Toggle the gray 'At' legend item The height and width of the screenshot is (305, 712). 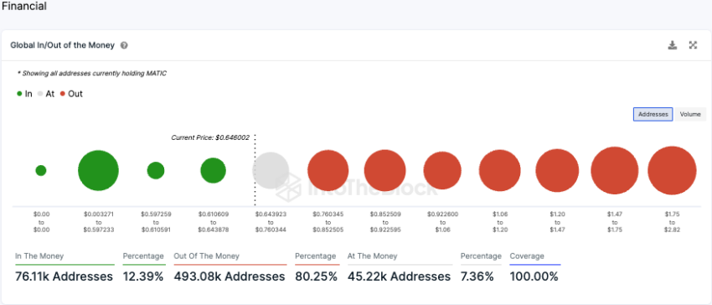(46, 94)
